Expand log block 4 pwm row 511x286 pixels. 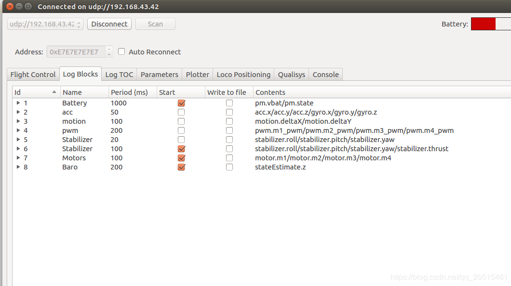pyautogui.click(x=18, y=130)
